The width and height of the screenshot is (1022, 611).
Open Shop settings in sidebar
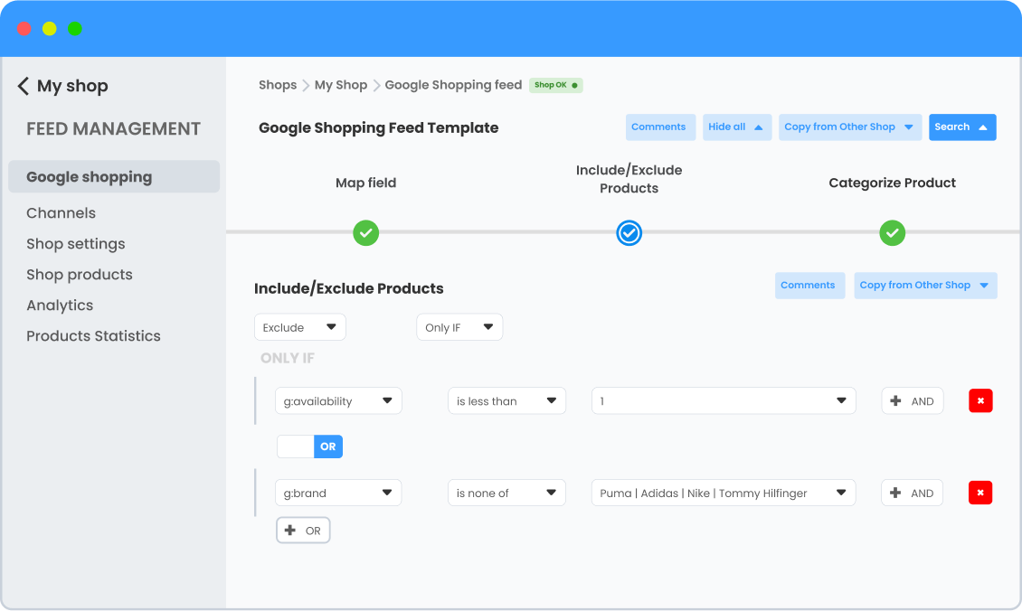pyautogui.click(x=76, y=244)
